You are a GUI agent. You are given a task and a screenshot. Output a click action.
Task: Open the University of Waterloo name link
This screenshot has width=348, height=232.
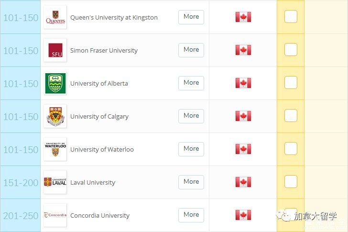pyautogui.click(x=102, y=149)
